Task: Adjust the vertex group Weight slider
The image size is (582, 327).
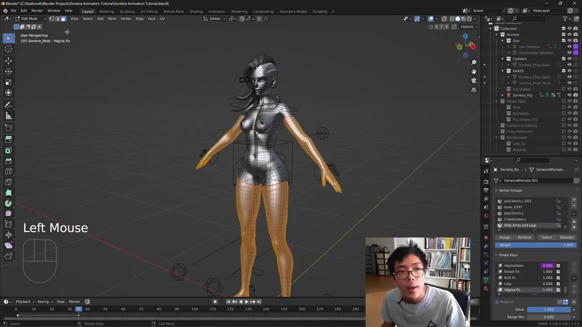Action: [x=536, y=245]
